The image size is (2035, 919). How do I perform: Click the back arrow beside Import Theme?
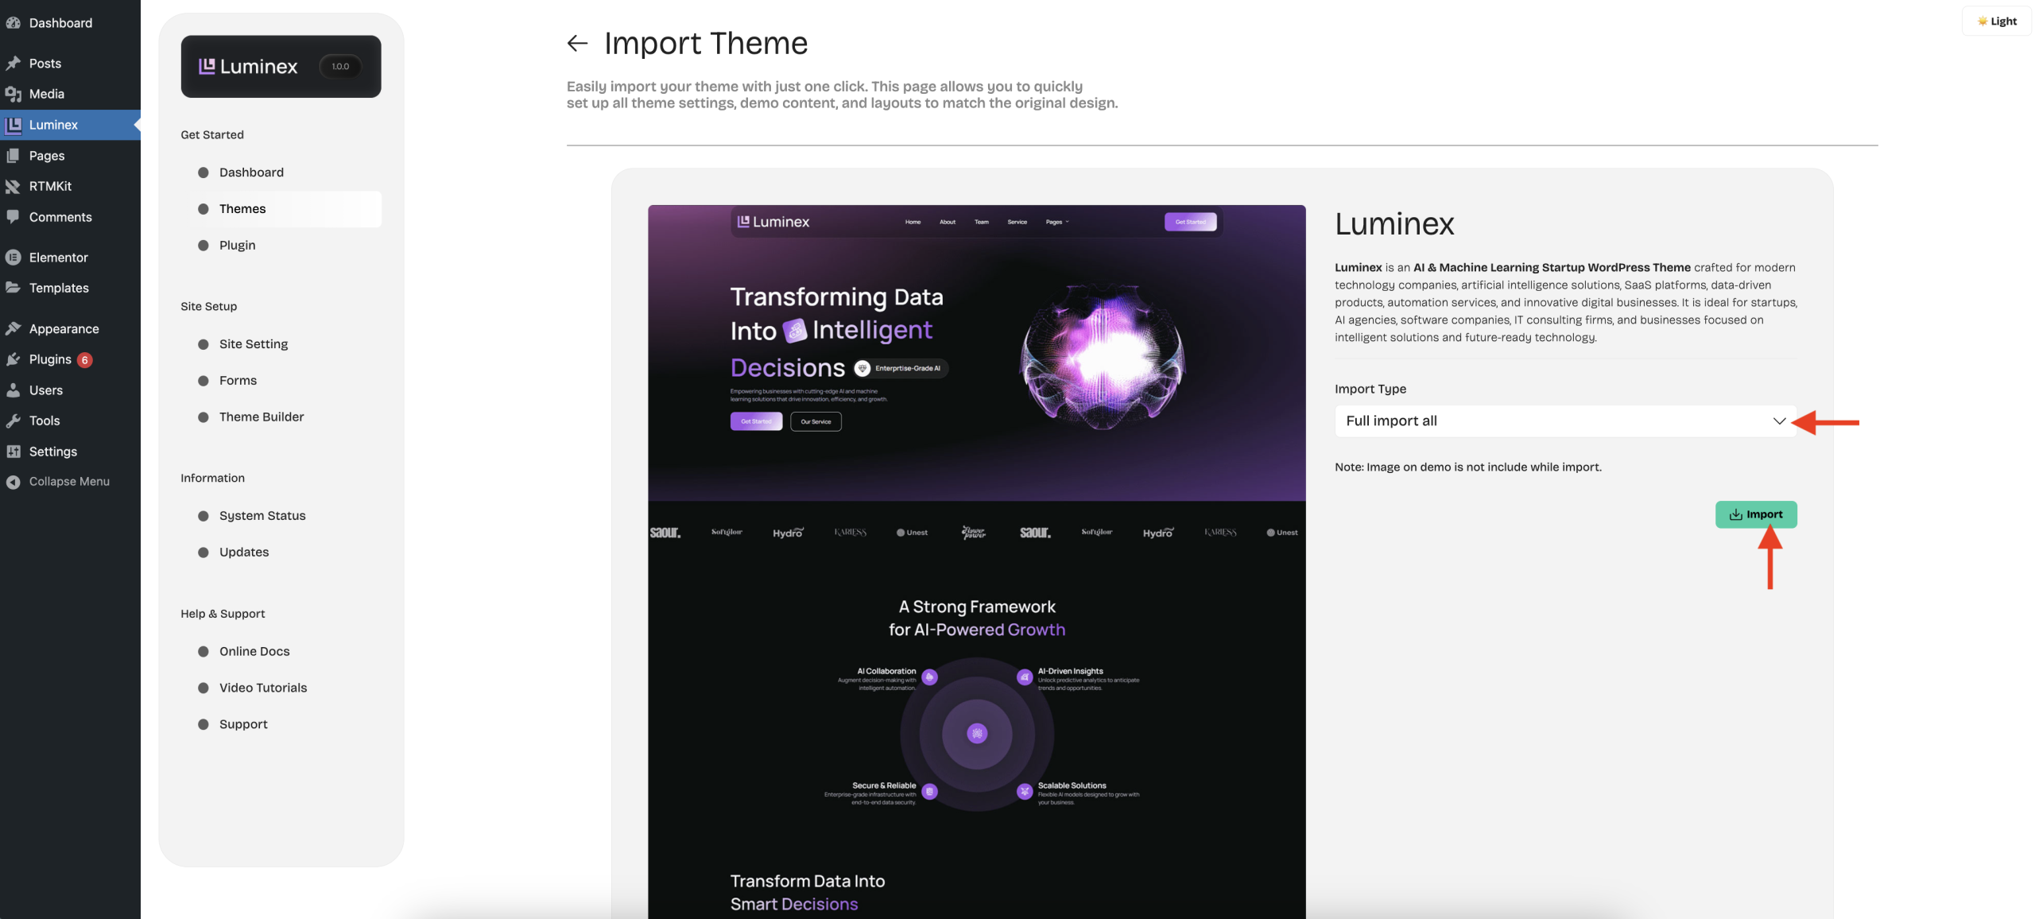[x=577, y=43]
